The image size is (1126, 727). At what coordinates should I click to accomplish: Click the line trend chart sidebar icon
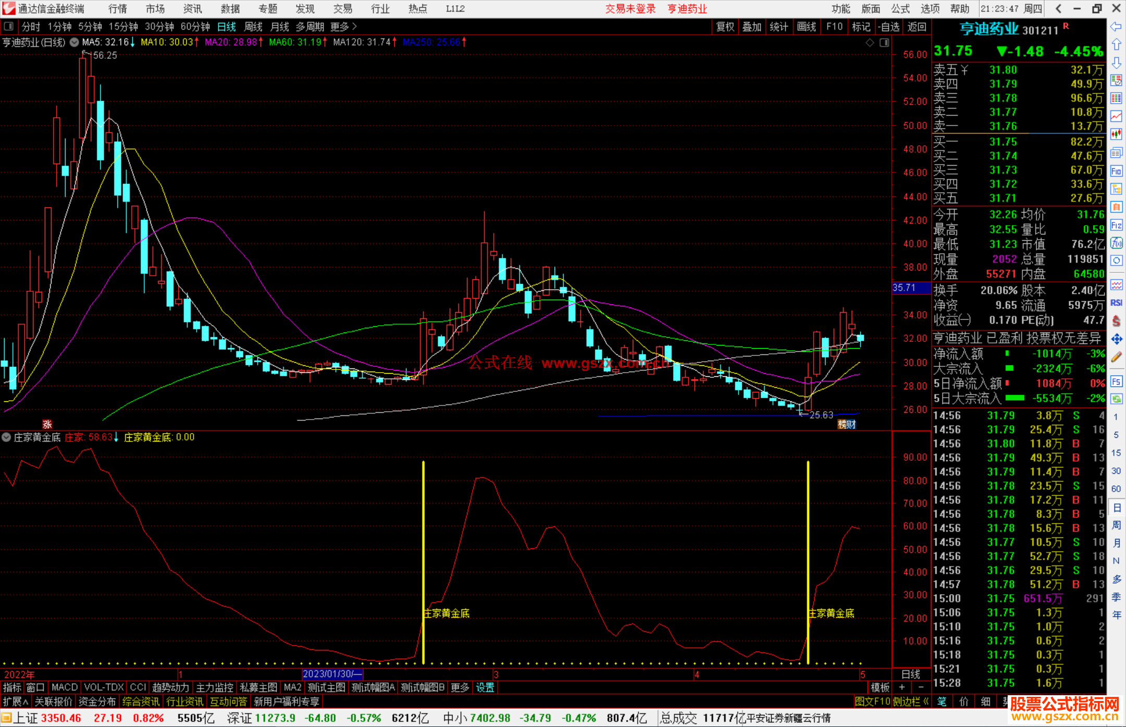[x=1116, y=116]
